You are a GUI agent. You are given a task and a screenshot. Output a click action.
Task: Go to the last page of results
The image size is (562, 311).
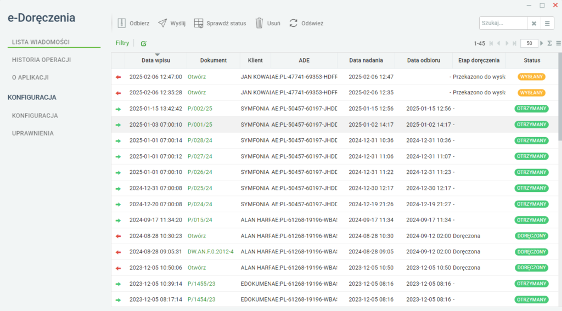click(x=514, y=43)
